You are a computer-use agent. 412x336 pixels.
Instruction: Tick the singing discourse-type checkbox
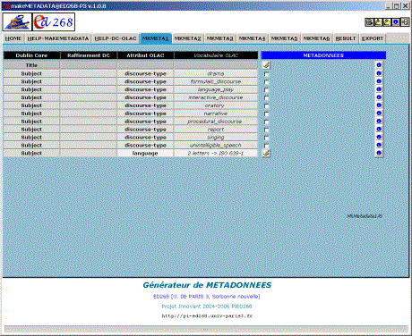coord(266,138)
